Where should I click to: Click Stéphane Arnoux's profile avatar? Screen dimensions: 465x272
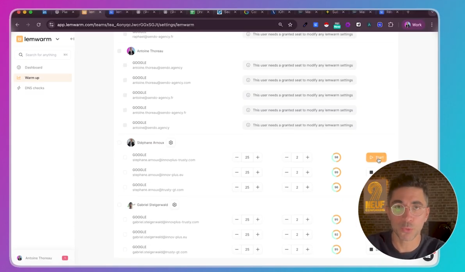point(131,143)
